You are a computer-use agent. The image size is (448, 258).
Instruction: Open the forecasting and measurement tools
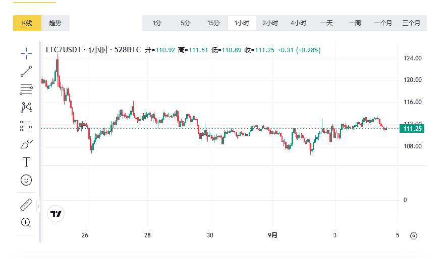26,126
